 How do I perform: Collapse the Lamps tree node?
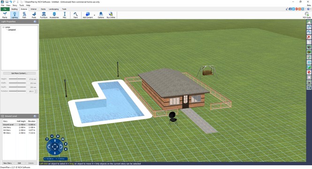point(3,27)
